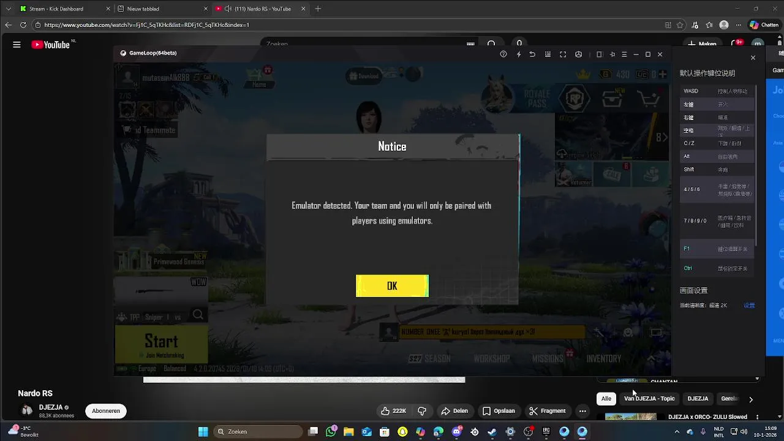
Task: Reload the page button
Action: (x=23, y=25)
